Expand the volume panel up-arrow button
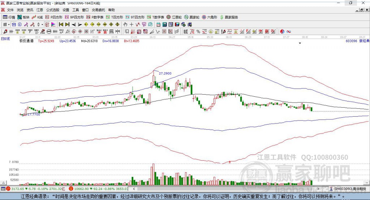Screen dimensions: 370x200 click(3, 183)
